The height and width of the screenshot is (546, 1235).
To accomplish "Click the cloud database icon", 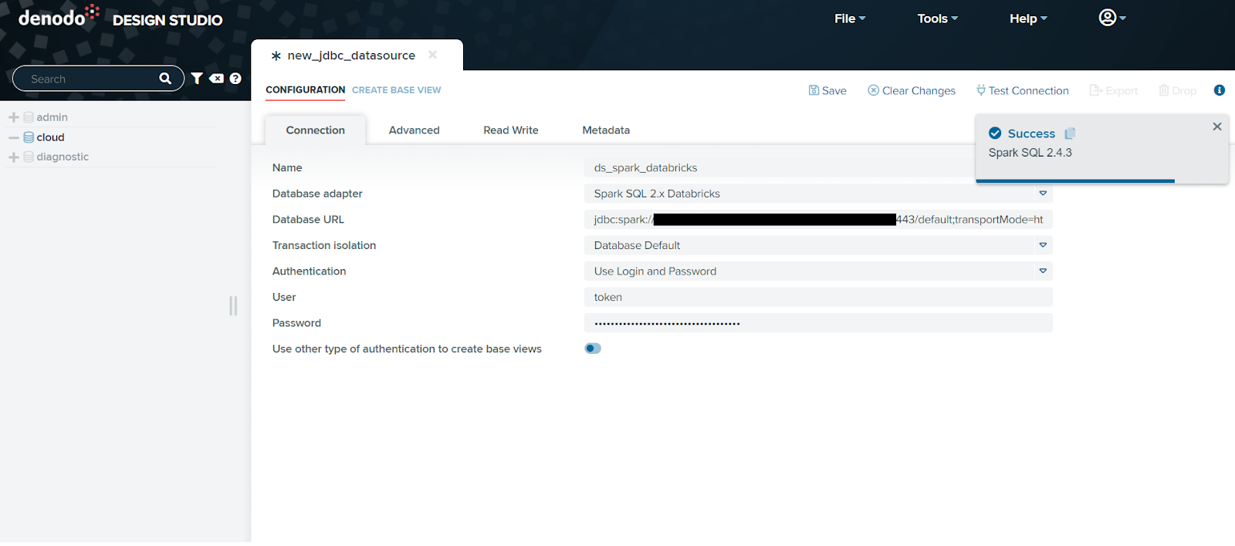I will click(29, 137).
